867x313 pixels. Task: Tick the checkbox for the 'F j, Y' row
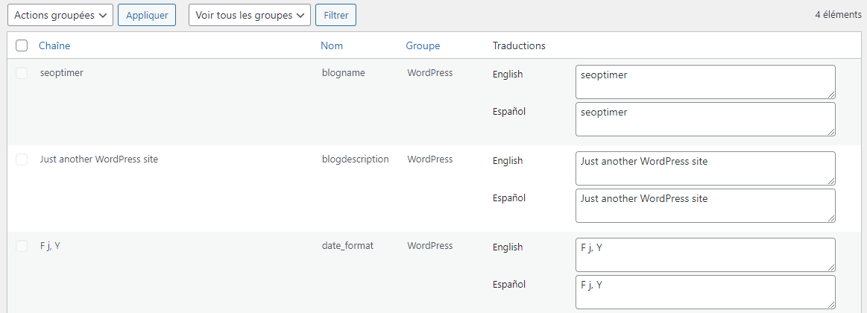click(22, 246)
